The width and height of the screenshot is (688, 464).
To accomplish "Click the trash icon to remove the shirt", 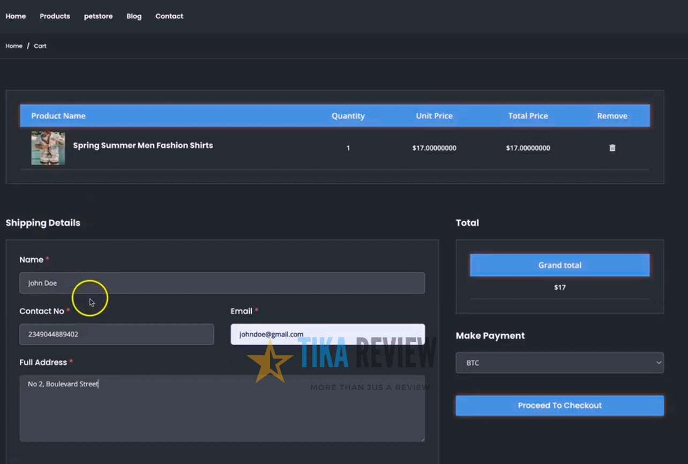I will (612, 148).
